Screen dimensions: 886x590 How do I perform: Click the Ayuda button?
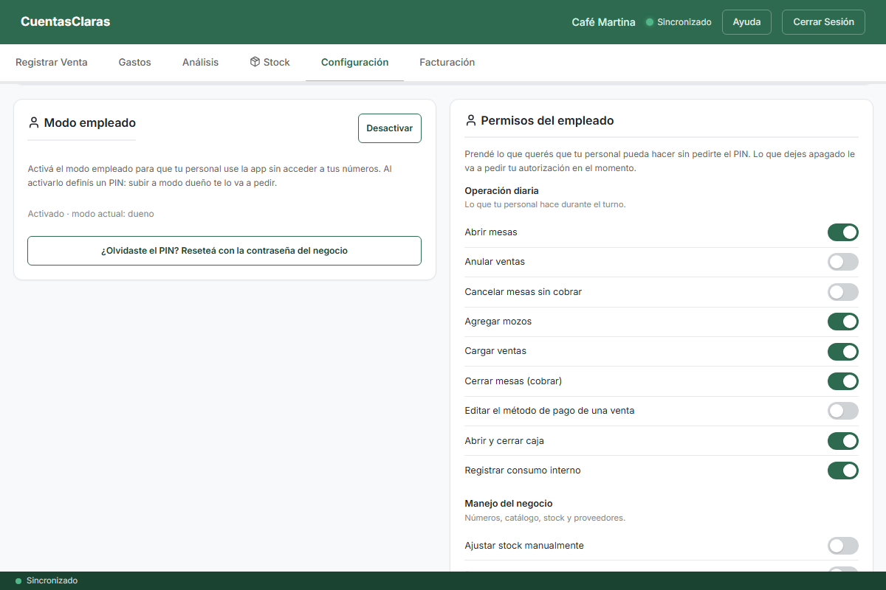pyautogui.click(x=746, y=22)
